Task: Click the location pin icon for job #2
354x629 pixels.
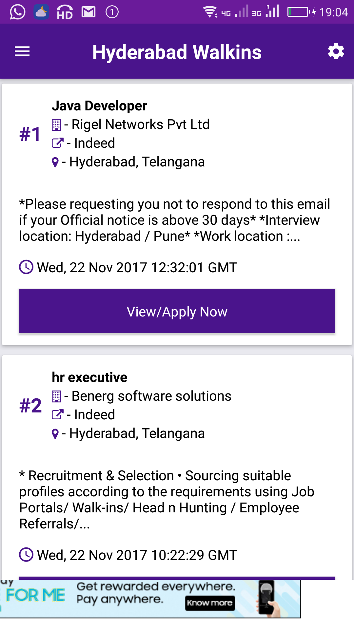Action: click(55, 434)
